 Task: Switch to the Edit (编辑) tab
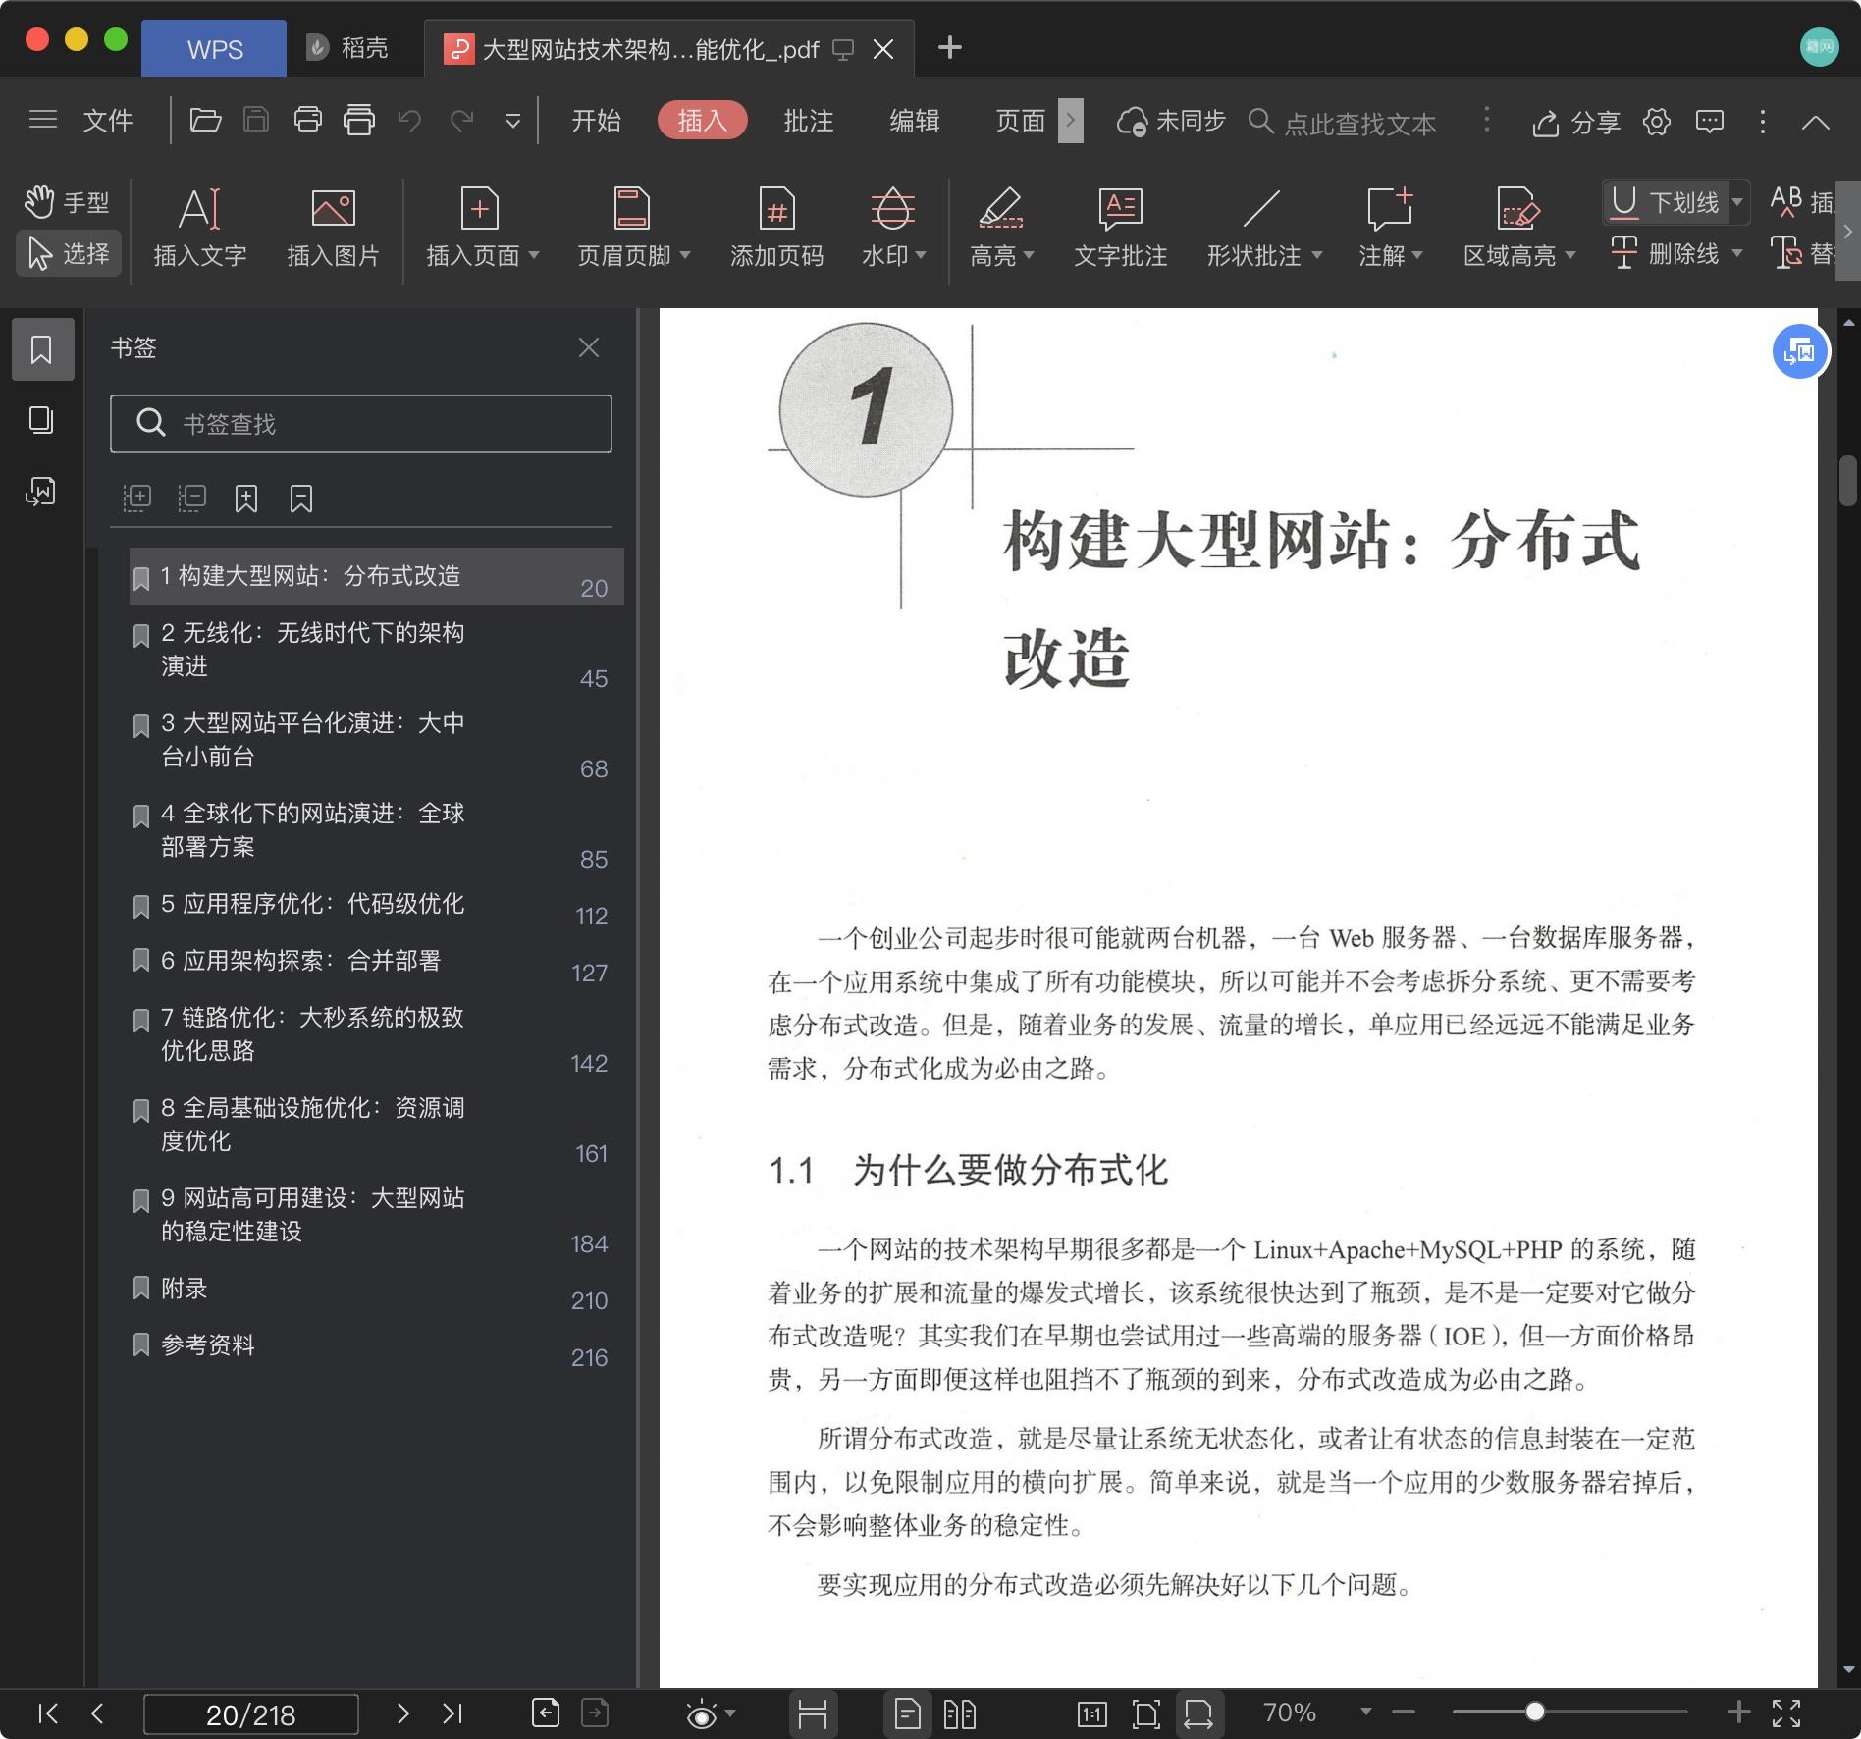coord(915,121)
